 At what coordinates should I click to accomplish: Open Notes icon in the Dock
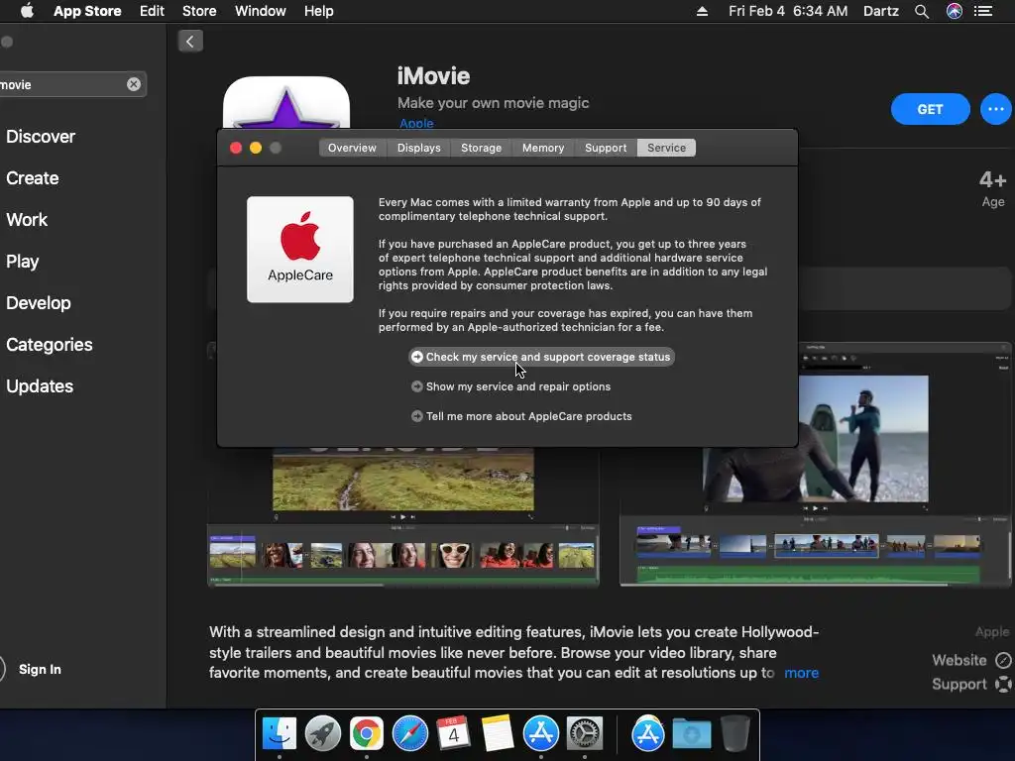point(498,734)
